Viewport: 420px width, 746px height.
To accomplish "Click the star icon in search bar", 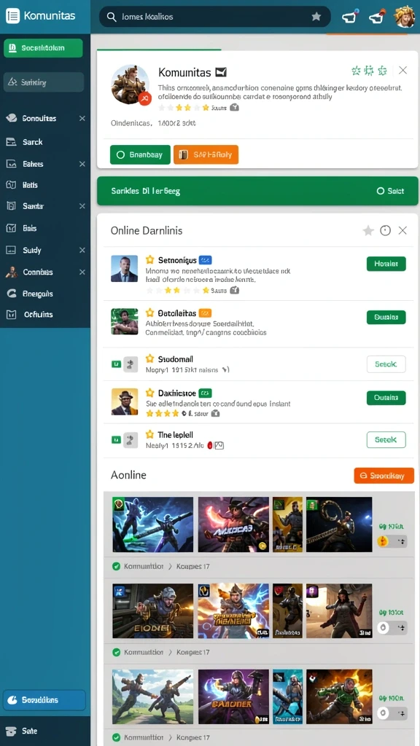I will point(316,17).
